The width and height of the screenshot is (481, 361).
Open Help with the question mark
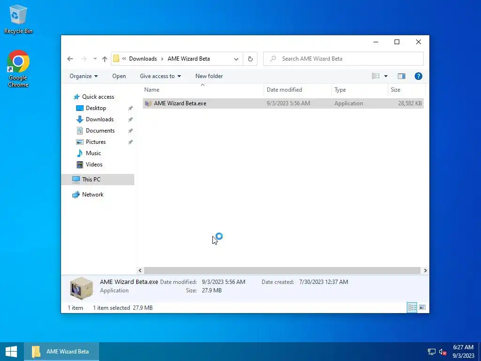coord(419,76)
